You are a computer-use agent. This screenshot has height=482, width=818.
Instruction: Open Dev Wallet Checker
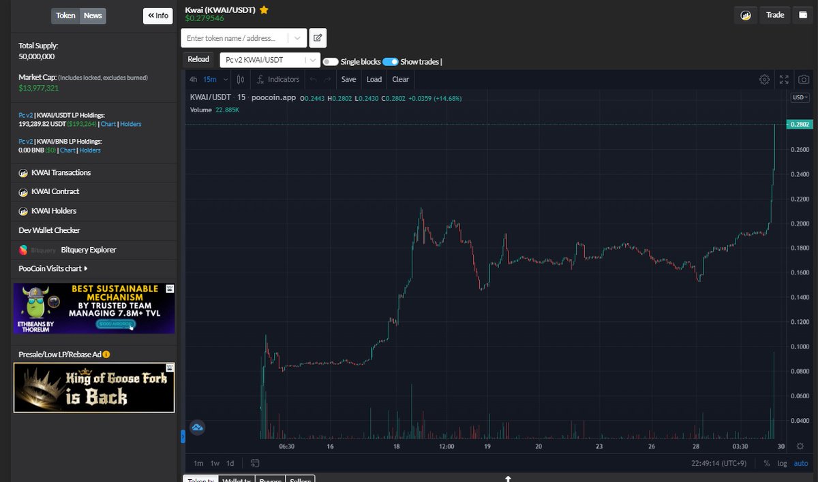pos(49,230)
